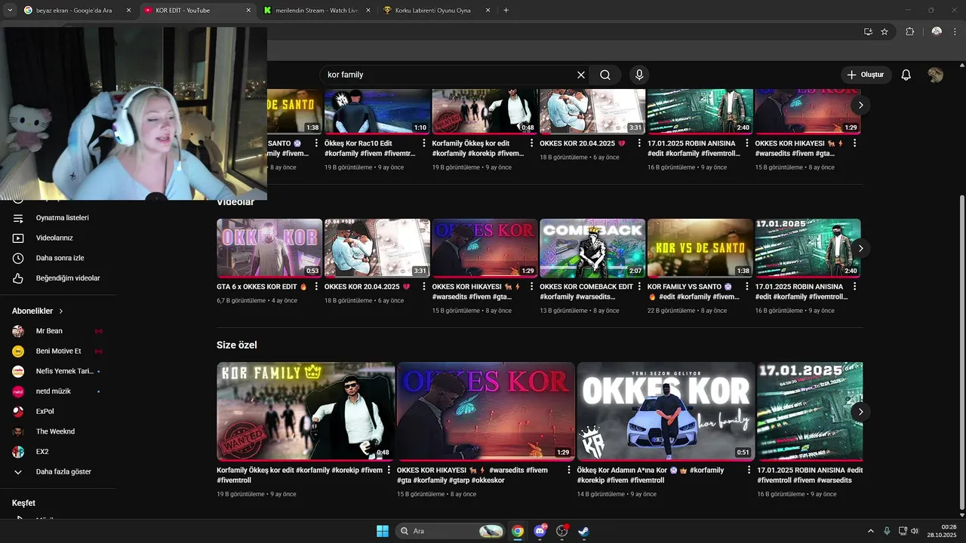Play the KOR FAMILY wanted thumbnail in Size özel
Viewport: 966px width, 543px height.
pos(306,411)
